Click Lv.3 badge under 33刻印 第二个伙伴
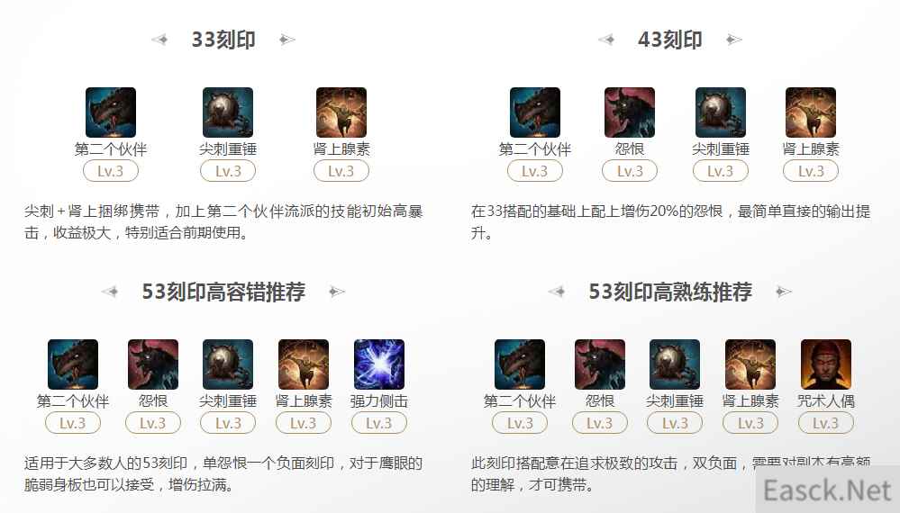 coord(111,171)
